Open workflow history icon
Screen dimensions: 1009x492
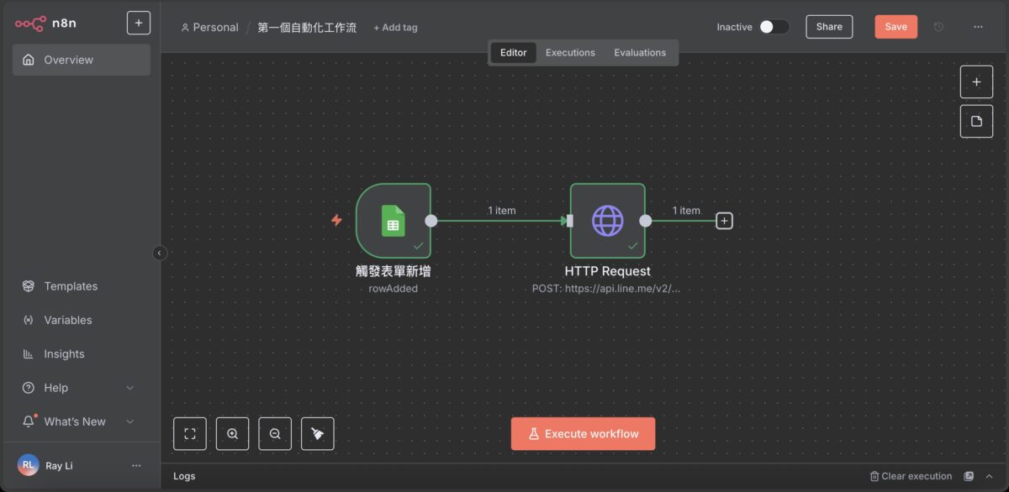939,27
